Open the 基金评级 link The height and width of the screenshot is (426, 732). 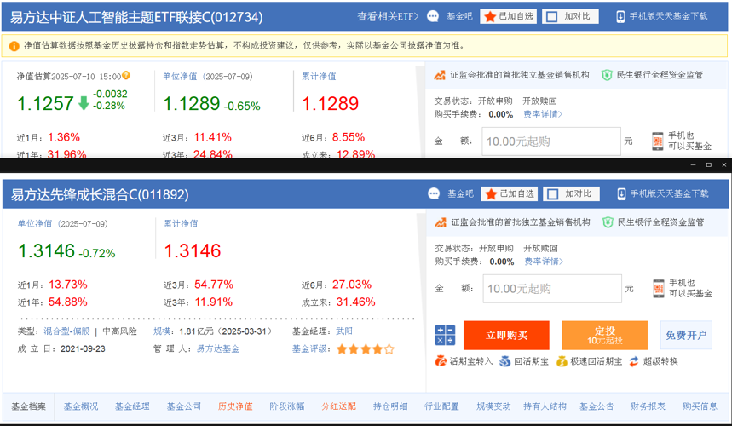(x=309, y=349)
